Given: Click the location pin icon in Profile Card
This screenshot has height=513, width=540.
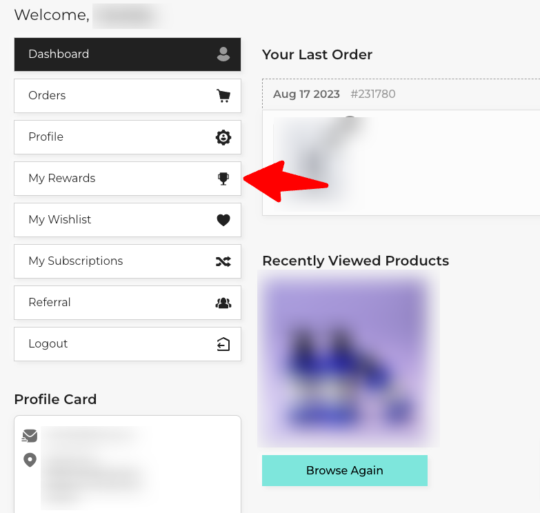Looking at the screenshot, I should [30, 460].
